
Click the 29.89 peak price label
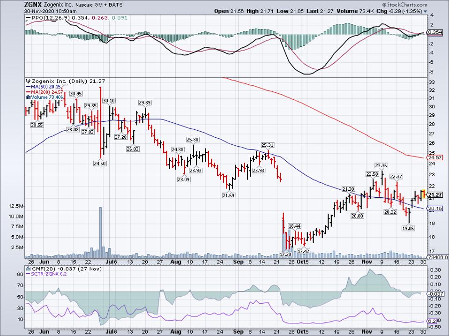tap(145, 103)
